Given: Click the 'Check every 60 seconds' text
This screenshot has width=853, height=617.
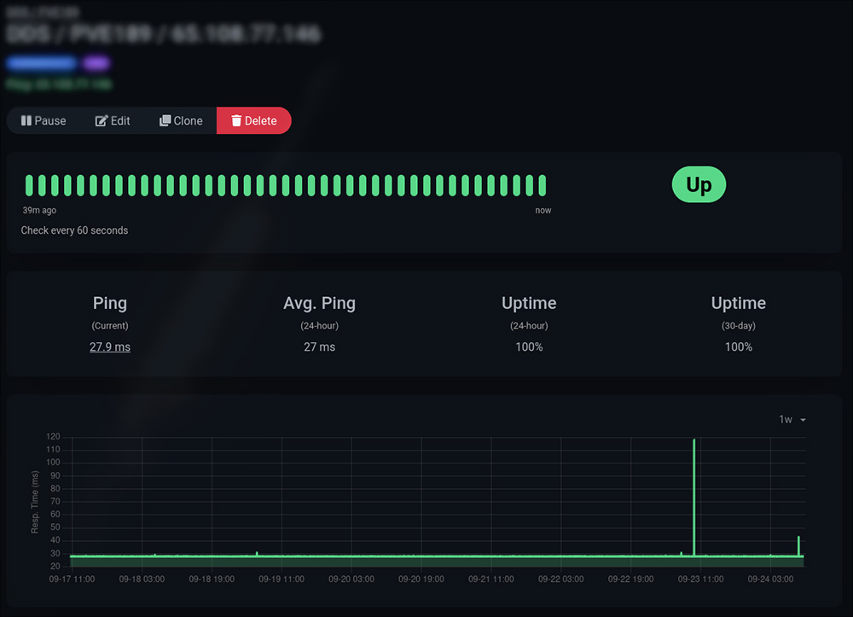Looking at the screenshot, I should (74, 230).
